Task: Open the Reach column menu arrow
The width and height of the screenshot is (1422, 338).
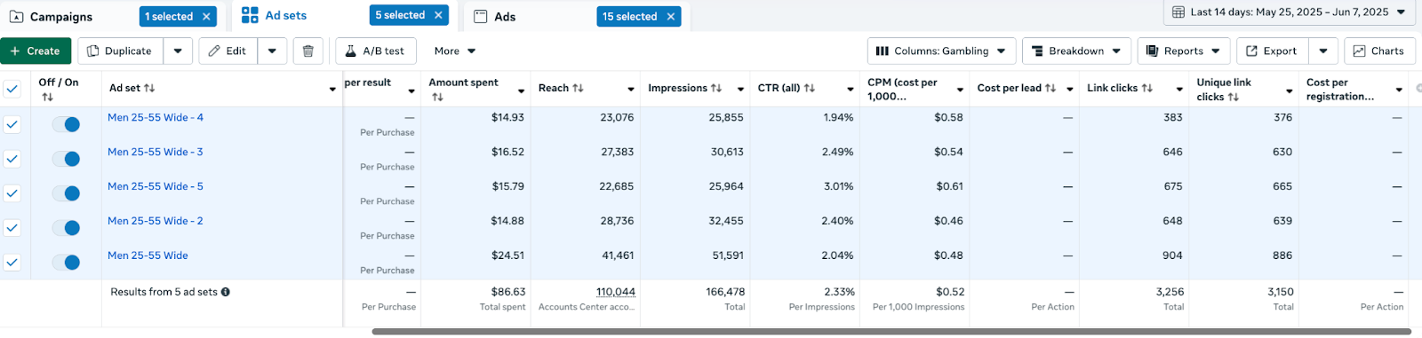Action: 631,89
